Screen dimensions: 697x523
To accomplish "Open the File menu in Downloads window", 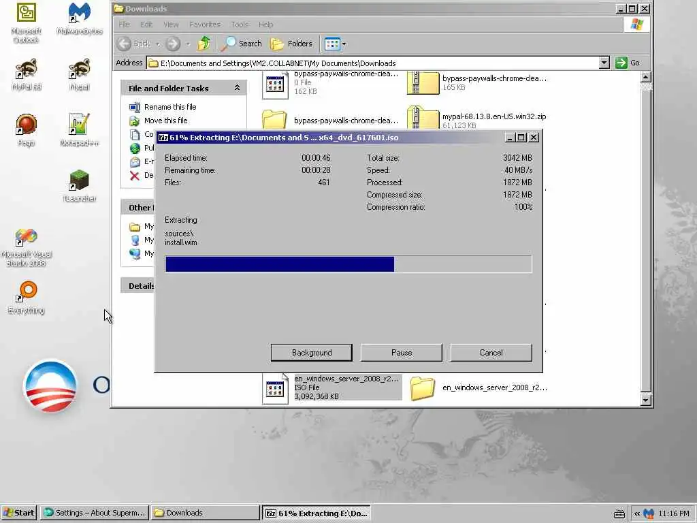I will [125, 25].
